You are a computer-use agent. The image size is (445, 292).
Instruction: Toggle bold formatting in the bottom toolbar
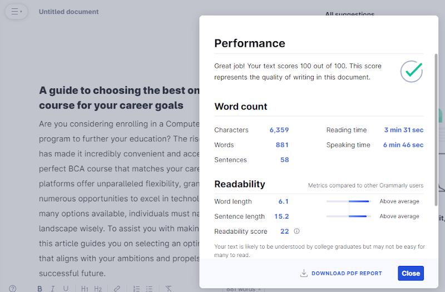click(x=40, y=289)
